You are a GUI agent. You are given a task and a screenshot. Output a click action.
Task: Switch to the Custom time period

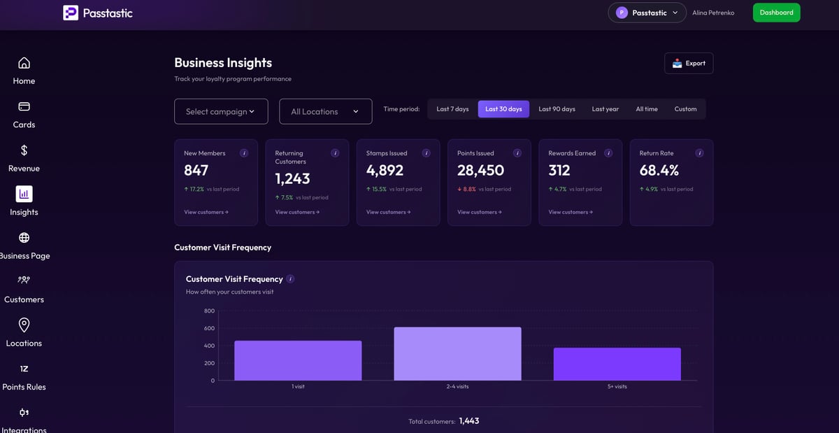click(685, 108)
